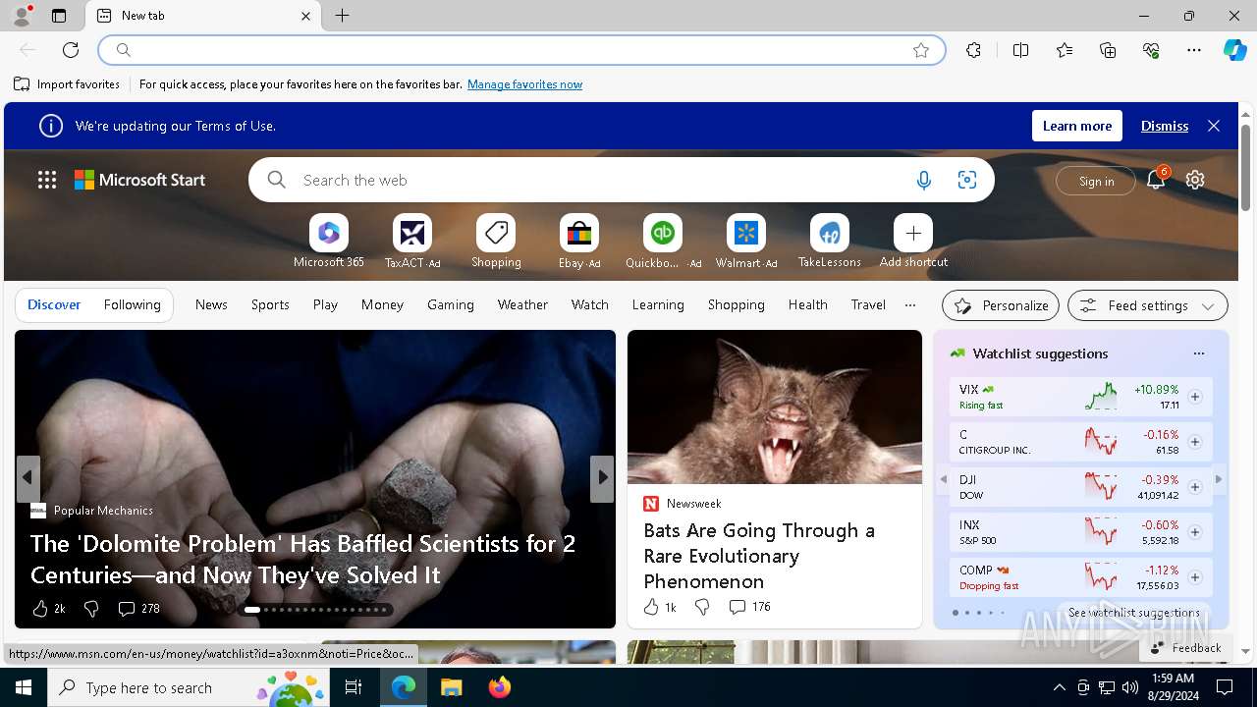Open the TaxACT ad shortcut

tap(412, 234)
